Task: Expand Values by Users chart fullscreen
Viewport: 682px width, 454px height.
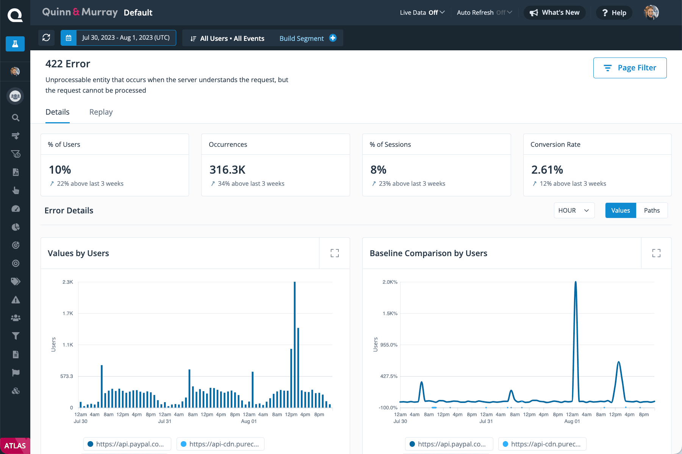Action: [335, 253]
